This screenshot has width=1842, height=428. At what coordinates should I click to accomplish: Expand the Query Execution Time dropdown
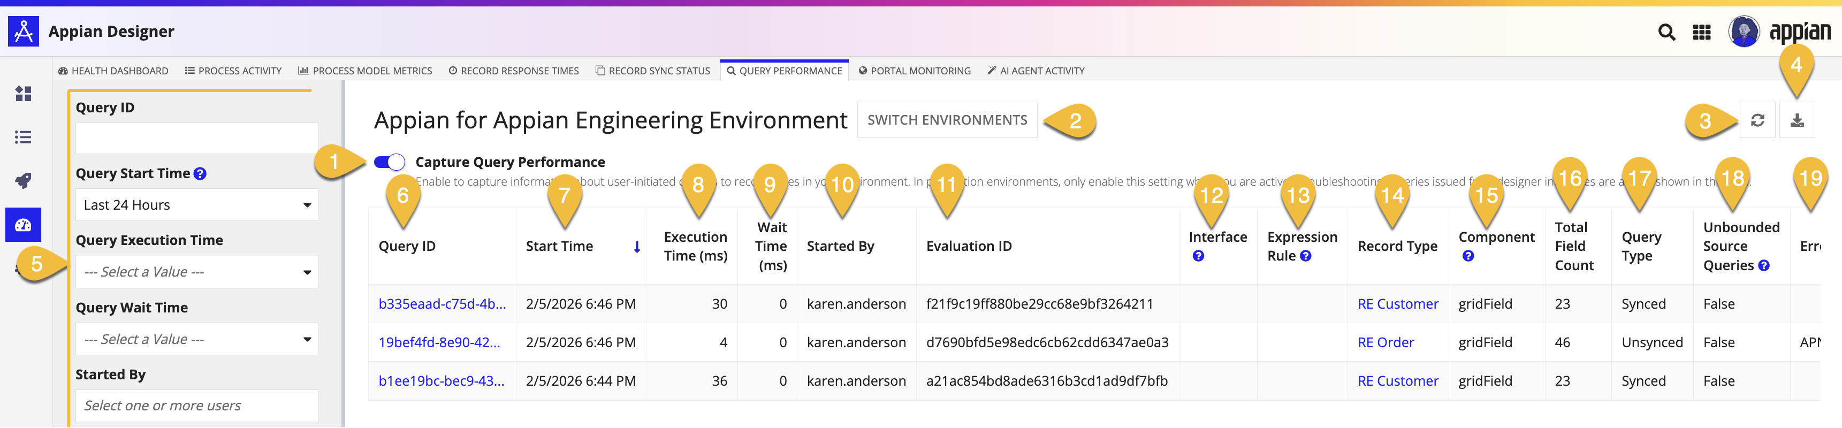[x=196, y=272]
